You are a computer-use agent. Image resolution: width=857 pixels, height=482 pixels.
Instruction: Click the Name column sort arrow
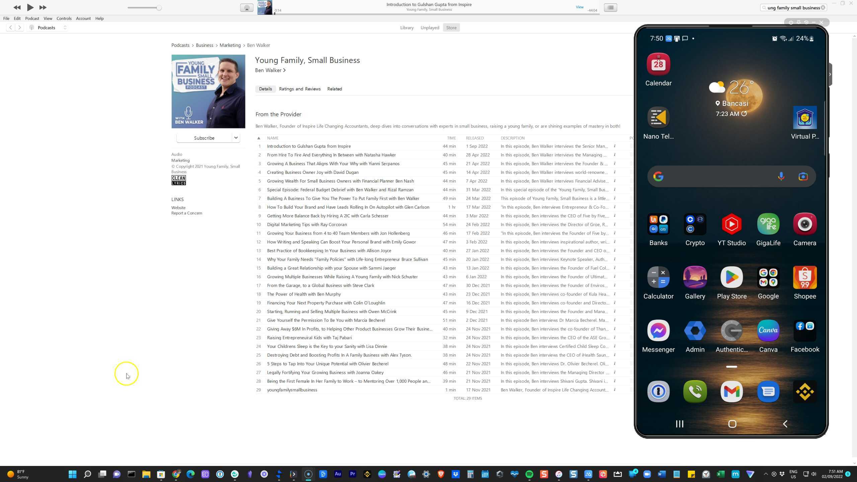point(259,138)
